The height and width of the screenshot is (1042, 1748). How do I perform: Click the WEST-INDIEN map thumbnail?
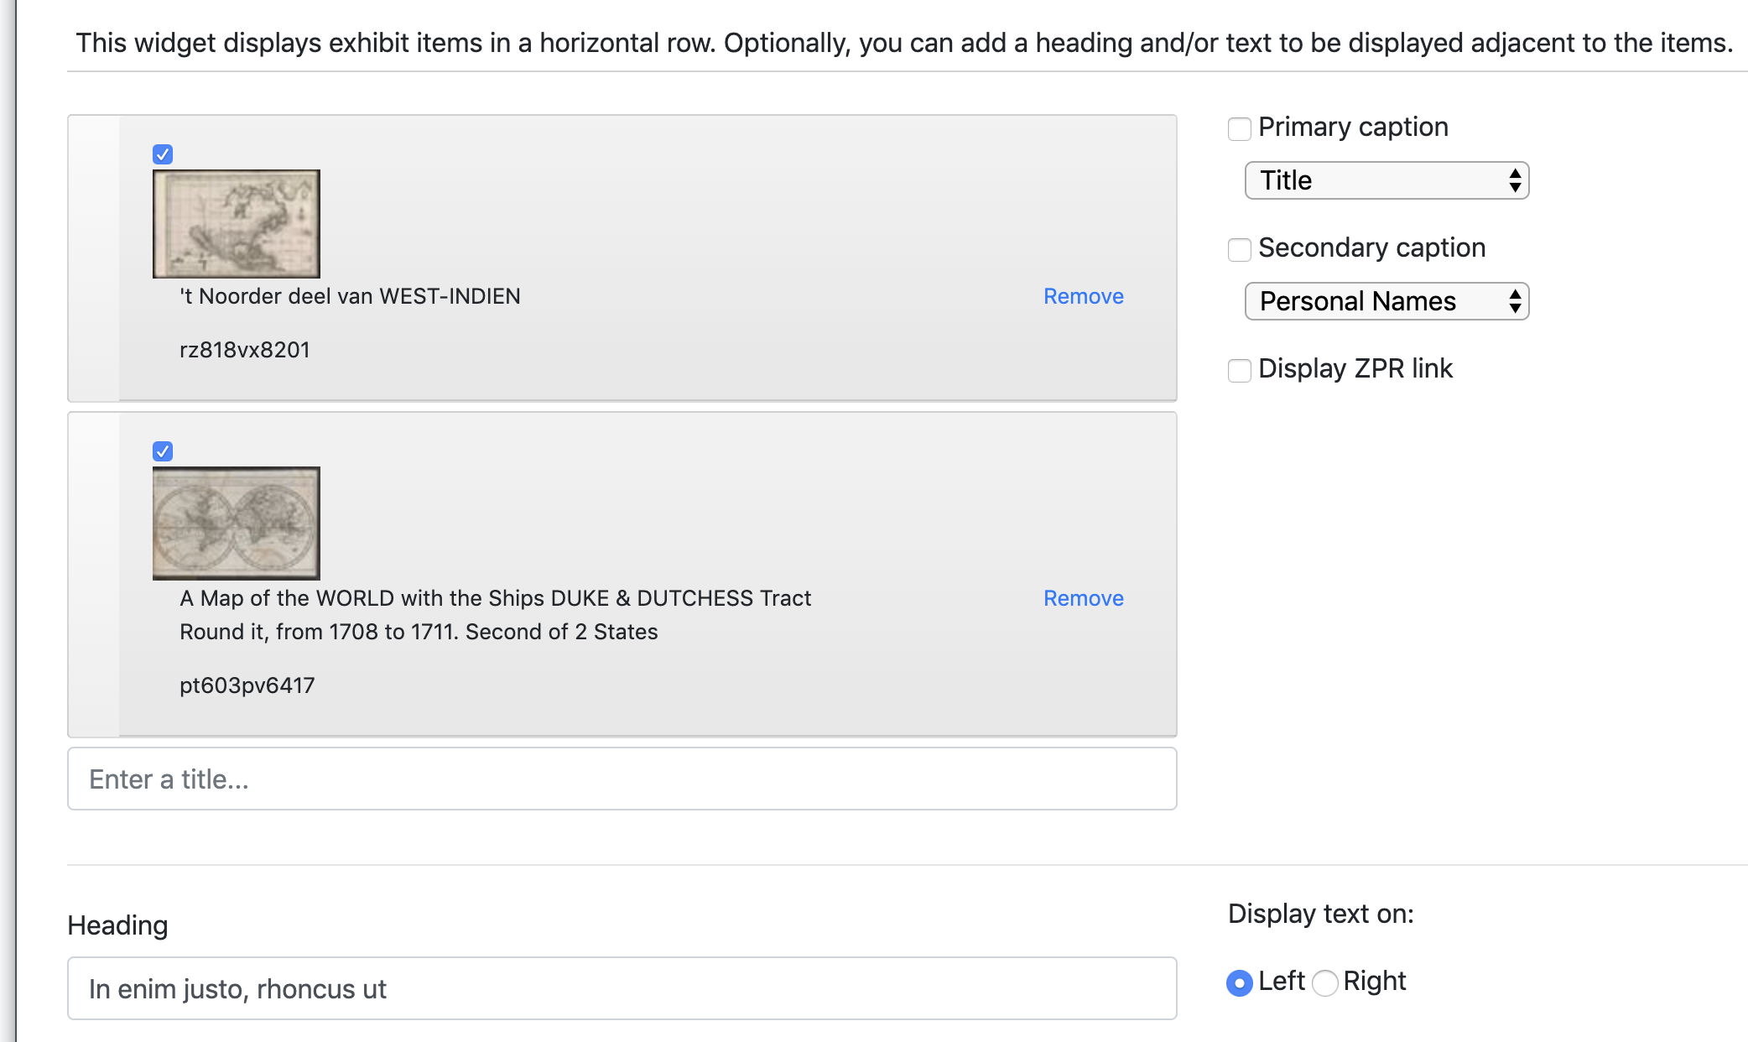coord(236,223)
